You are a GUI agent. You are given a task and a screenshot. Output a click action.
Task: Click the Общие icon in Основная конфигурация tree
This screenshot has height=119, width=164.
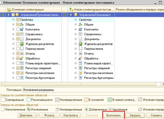22,24
